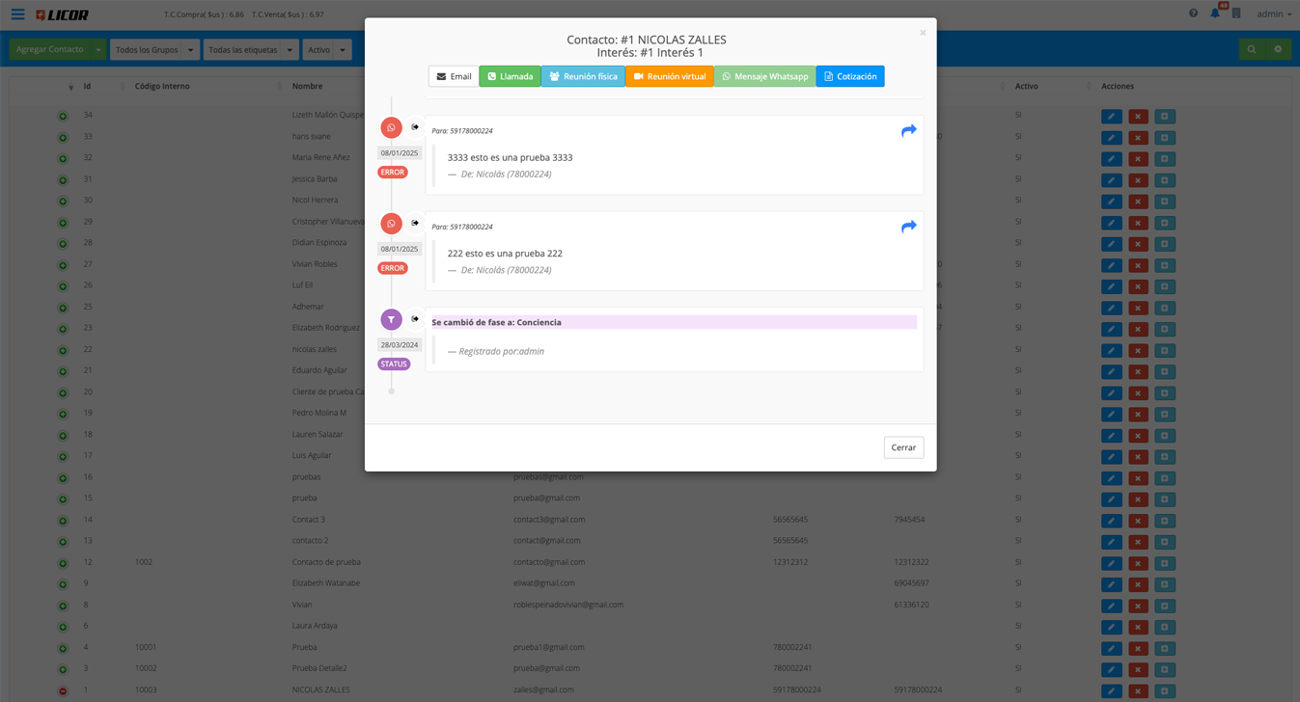Close the dialog with Cerrar button
Image resolution: width=1300 pixels, height=702 pixels.
click(x=903, y=447)
